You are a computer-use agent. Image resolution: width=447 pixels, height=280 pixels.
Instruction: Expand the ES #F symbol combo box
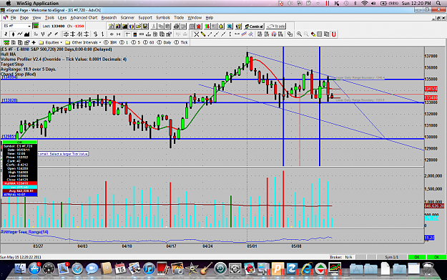[x=29, y=26]
